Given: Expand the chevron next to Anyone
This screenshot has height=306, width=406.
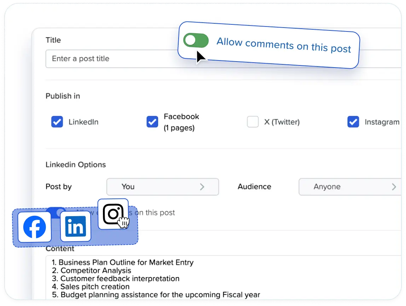Looking at the screenshot, I should pyautogui.click(x=394, y=187).
